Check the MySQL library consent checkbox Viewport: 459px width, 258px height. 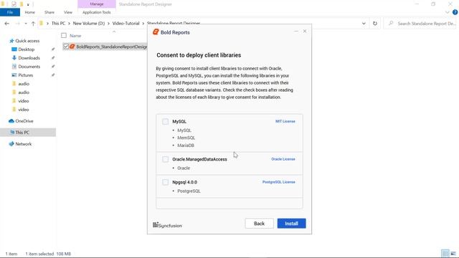click(x=165, y=121)
